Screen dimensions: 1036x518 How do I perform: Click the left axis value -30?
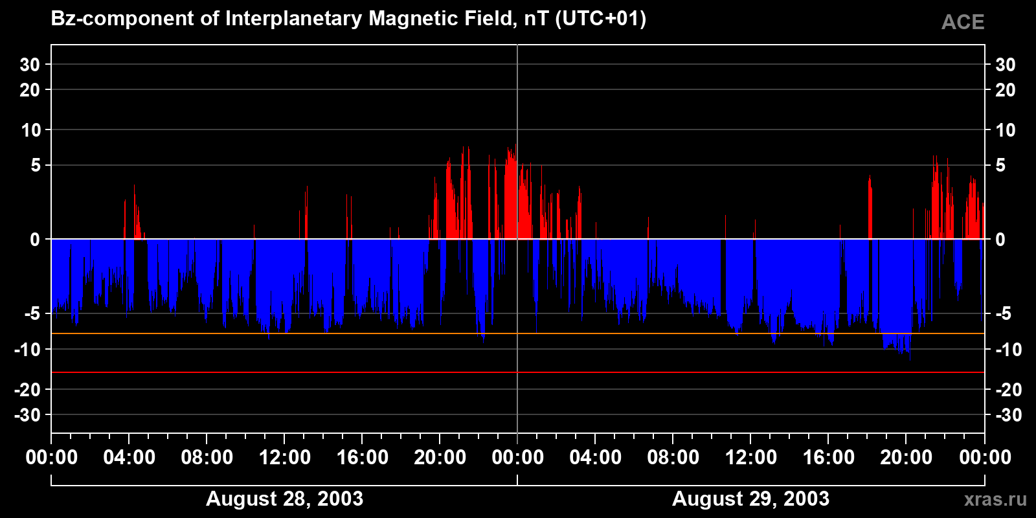click(x=28, y=415)
